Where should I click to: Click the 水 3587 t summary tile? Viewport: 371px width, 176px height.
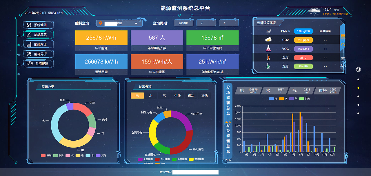(275, 91)
